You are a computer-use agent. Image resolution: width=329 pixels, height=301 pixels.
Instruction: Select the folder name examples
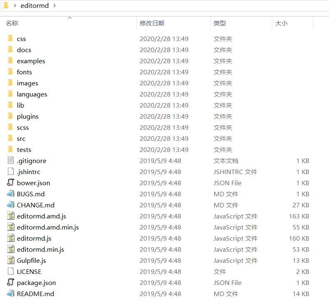tap(31, 61)
